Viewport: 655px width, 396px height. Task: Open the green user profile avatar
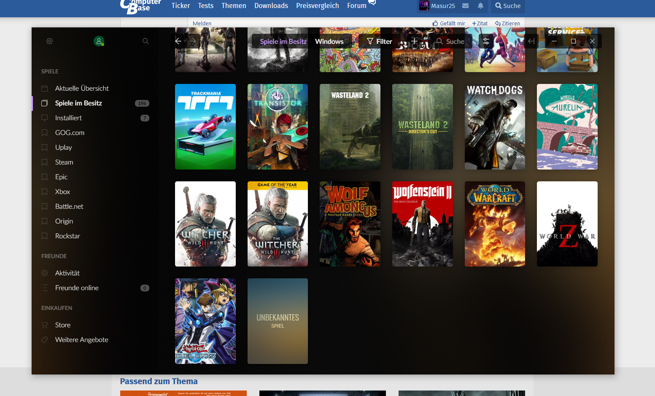99,41
